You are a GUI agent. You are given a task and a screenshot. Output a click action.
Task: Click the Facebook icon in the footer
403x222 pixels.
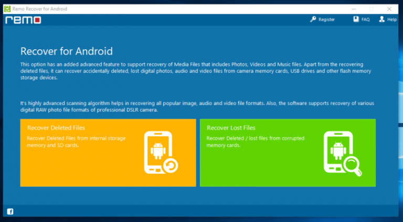click(10, 212)
